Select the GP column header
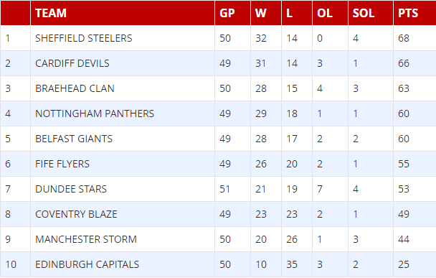This screenshot has width=436, height=278. [227, 13]
